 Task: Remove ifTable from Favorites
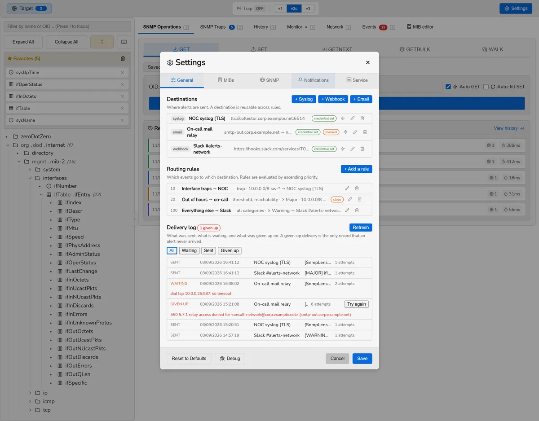click(122, 108)
